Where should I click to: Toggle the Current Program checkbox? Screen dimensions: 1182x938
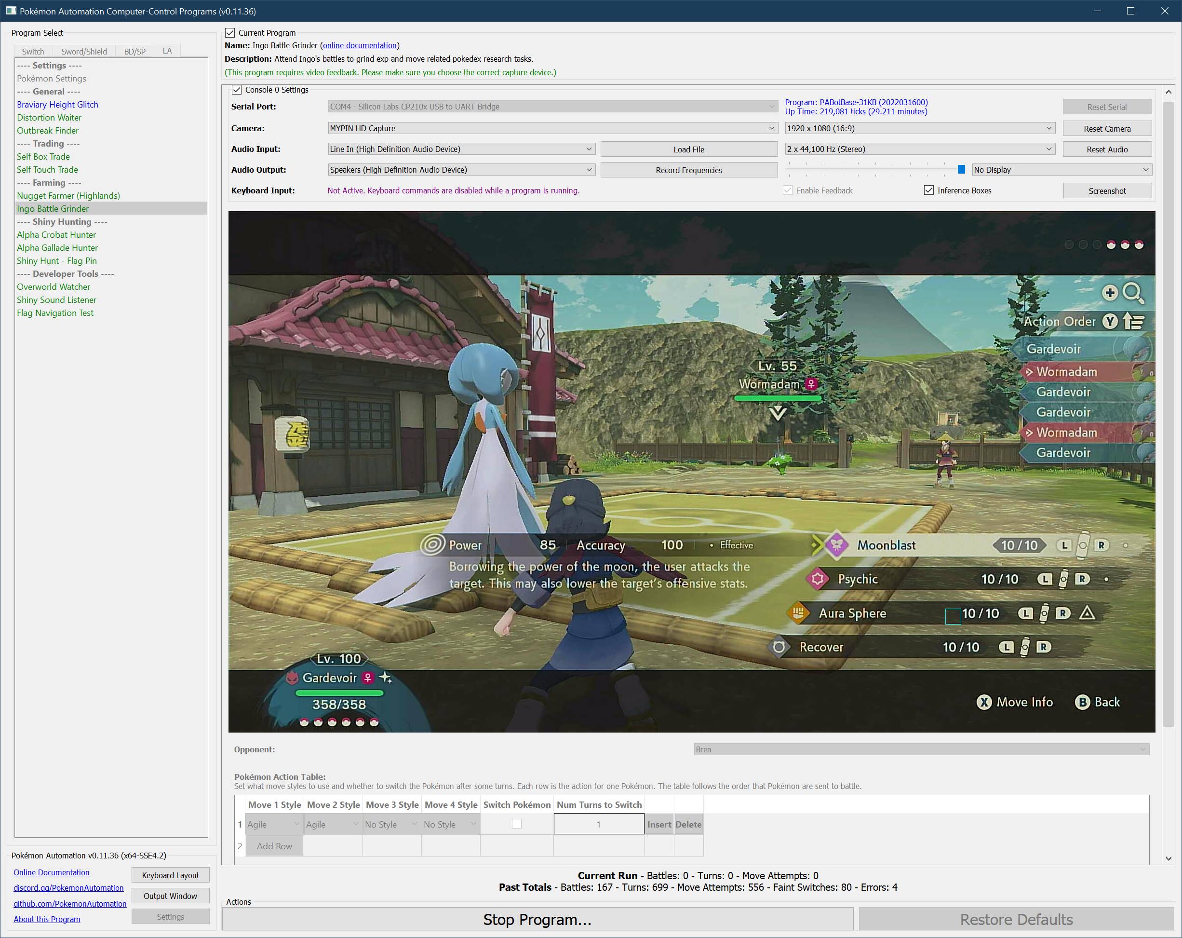[230, 33]
